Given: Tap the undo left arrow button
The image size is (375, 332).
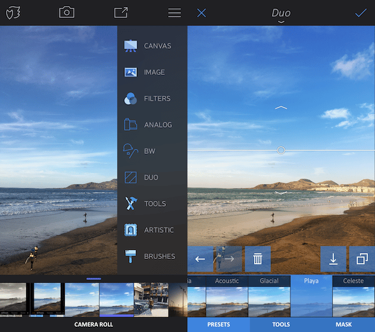Looking at the screenshot, I should tap(200, 259).
